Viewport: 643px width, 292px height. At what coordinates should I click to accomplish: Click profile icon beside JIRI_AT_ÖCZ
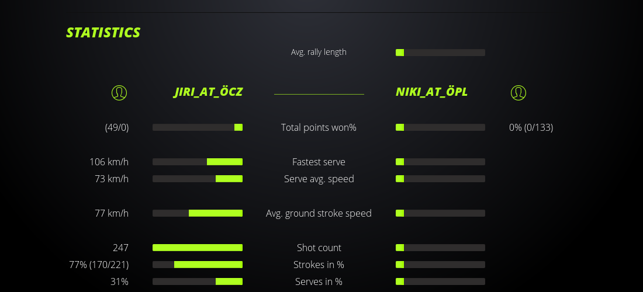(x=119, y=92)
